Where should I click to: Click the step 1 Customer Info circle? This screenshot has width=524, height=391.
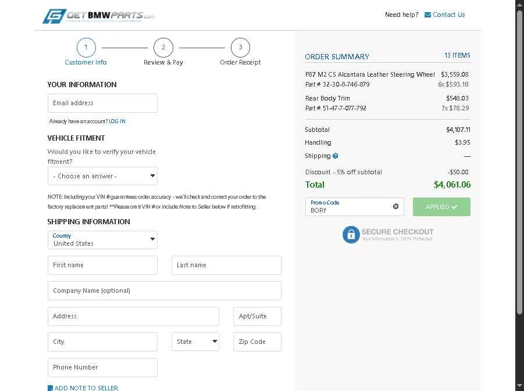pyautogui.click(x=86, y=47)
